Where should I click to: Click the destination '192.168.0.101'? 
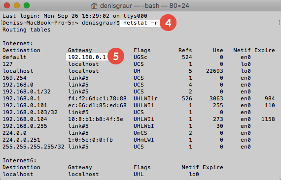pyautogui.click(x=25, y=105)
